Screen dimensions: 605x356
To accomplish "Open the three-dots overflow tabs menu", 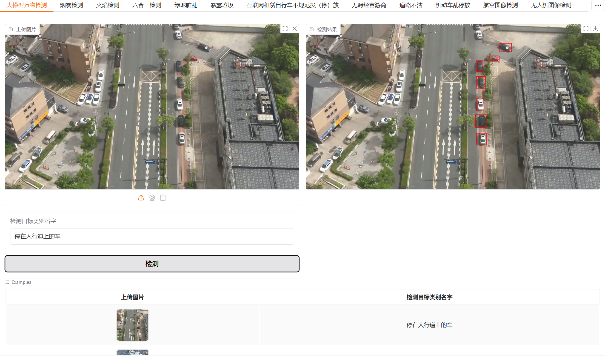I will pyautogui.click(x=598, y=5).
